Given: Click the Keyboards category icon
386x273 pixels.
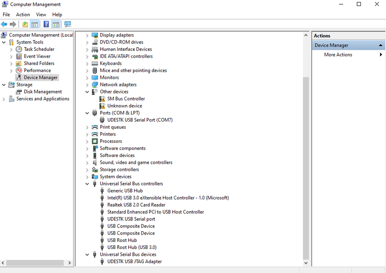Looking at the screenshot, I should (x=95, y=63).
